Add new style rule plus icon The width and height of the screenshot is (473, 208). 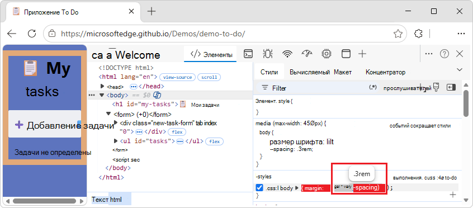pos(452,195)
